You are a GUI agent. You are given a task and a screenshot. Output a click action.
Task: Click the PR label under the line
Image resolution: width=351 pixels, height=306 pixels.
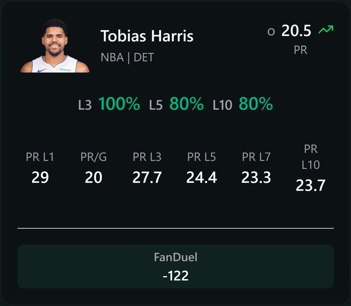[300, 50]
